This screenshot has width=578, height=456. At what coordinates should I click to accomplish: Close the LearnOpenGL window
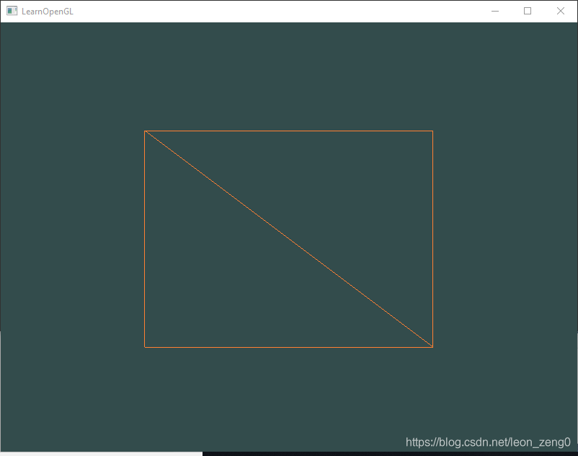560,11
